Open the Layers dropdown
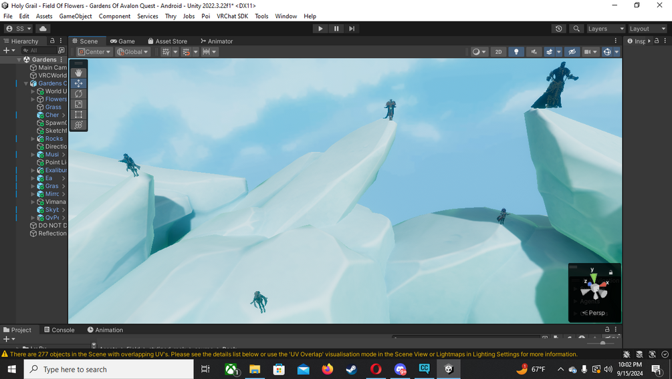 click(606, 29)
